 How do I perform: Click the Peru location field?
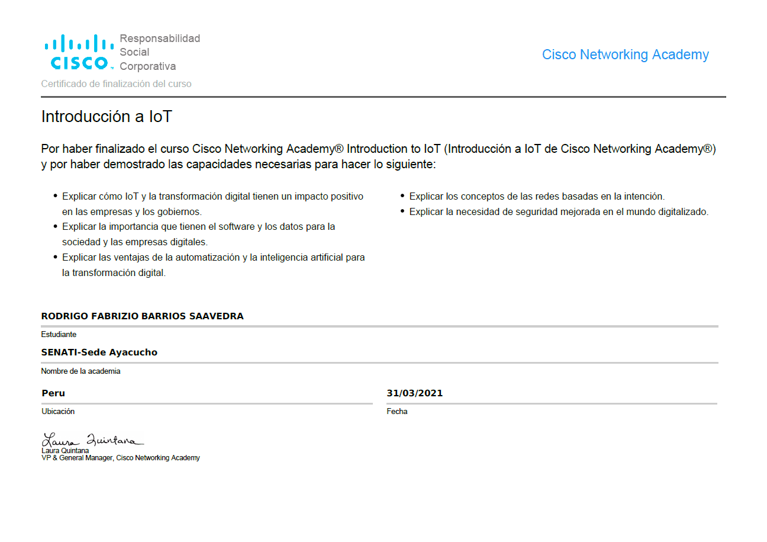53,393
